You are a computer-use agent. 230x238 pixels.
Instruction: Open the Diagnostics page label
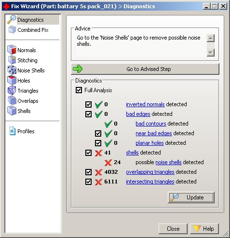(30, 20)
